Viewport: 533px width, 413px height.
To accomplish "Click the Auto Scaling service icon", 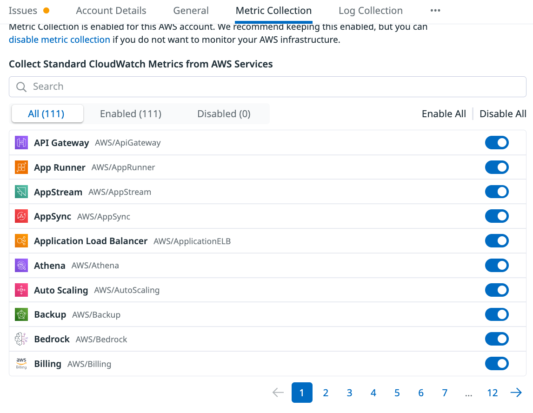I will [21, 290].
